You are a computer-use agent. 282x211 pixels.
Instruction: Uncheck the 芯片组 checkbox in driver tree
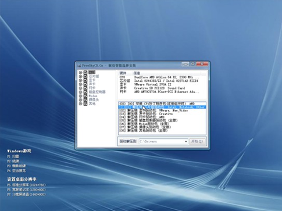[85, 76]
